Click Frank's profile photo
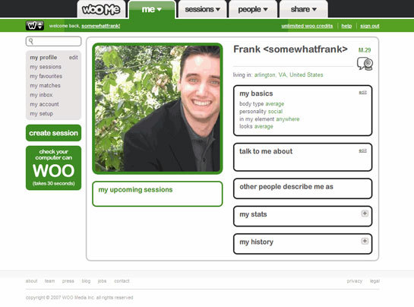The width and height of the screenshot is (414, 307). (157, 109)
